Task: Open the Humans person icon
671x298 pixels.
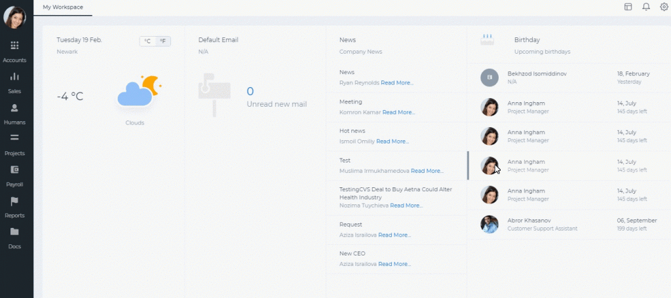Action: pos(14,107)
